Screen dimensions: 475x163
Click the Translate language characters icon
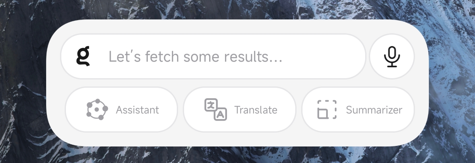coord(216,110)
